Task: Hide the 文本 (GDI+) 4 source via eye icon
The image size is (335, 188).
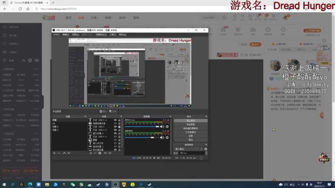Action: [115, 120]
